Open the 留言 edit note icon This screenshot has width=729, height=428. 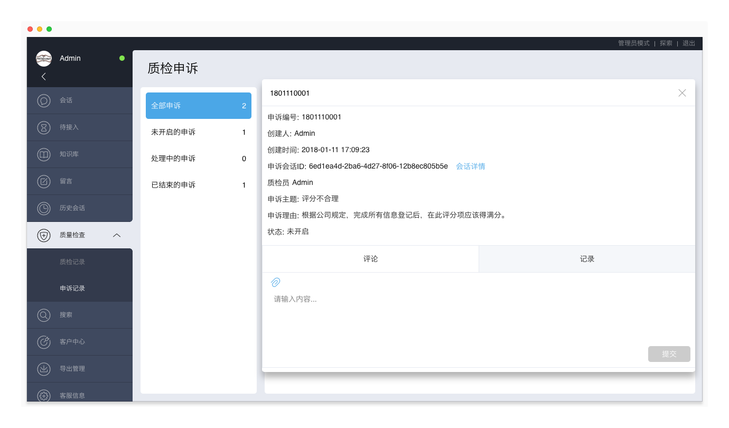click(x=44, y=181)
